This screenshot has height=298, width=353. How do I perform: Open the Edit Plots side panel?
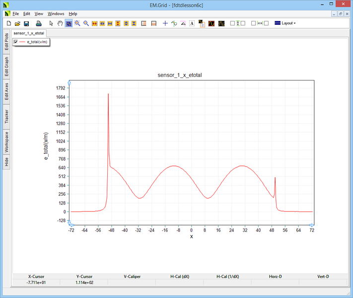point(6,42)
